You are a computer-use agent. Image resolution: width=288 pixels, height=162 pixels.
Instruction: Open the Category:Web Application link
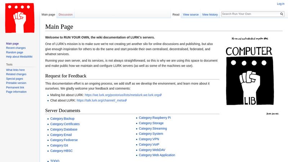(x=157, y=155)
